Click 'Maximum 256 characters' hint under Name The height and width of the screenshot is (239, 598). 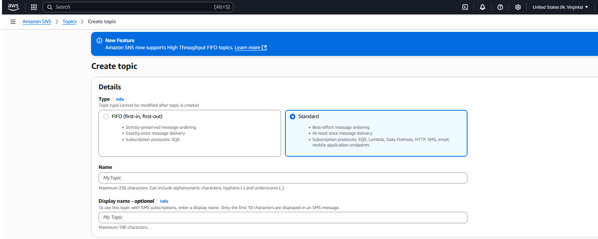[x=192, y=188]
